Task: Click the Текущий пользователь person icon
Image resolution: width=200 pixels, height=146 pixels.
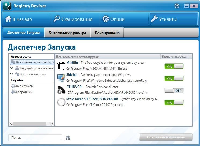Action: coord(17,68)
